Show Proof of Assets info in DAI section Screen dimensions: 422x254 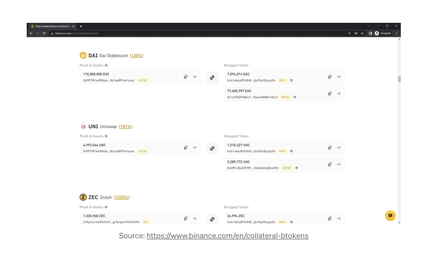106,65
